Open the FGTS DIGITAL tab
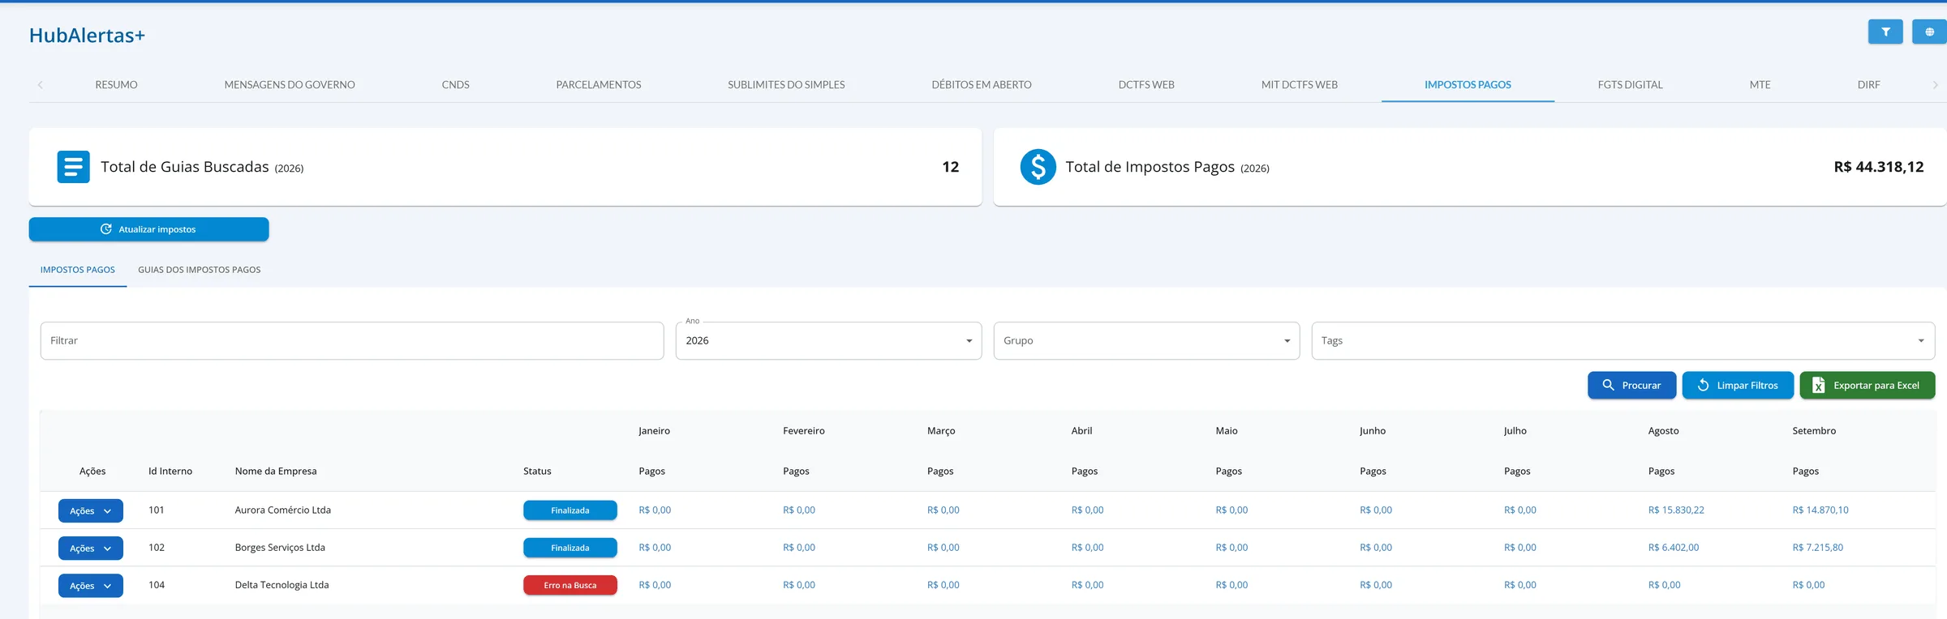 click(x=1631, y=84)
